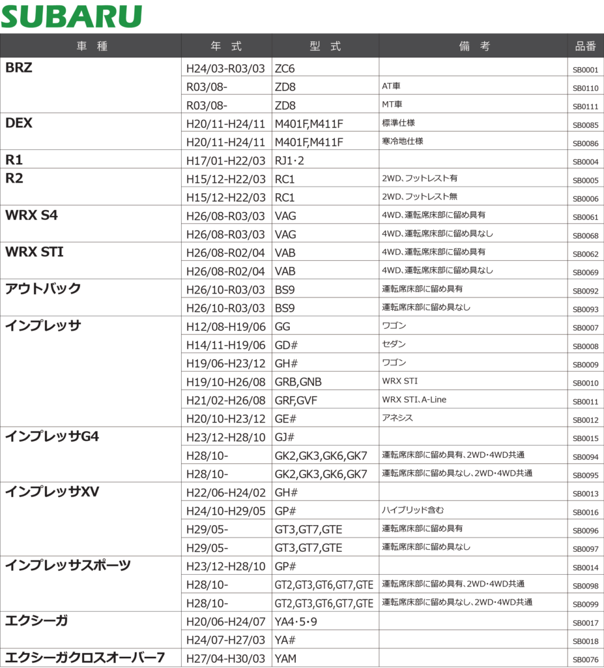Click the アウトバック model name
This screenshot has width=604, height=668.
coord(43,289)
